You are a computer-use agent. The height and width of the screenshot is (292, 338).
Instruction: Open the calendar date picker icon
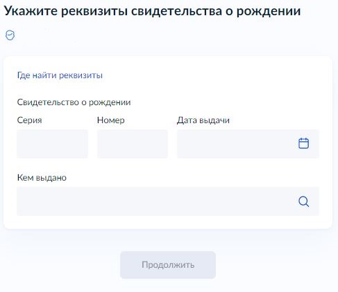pos(303,143)
